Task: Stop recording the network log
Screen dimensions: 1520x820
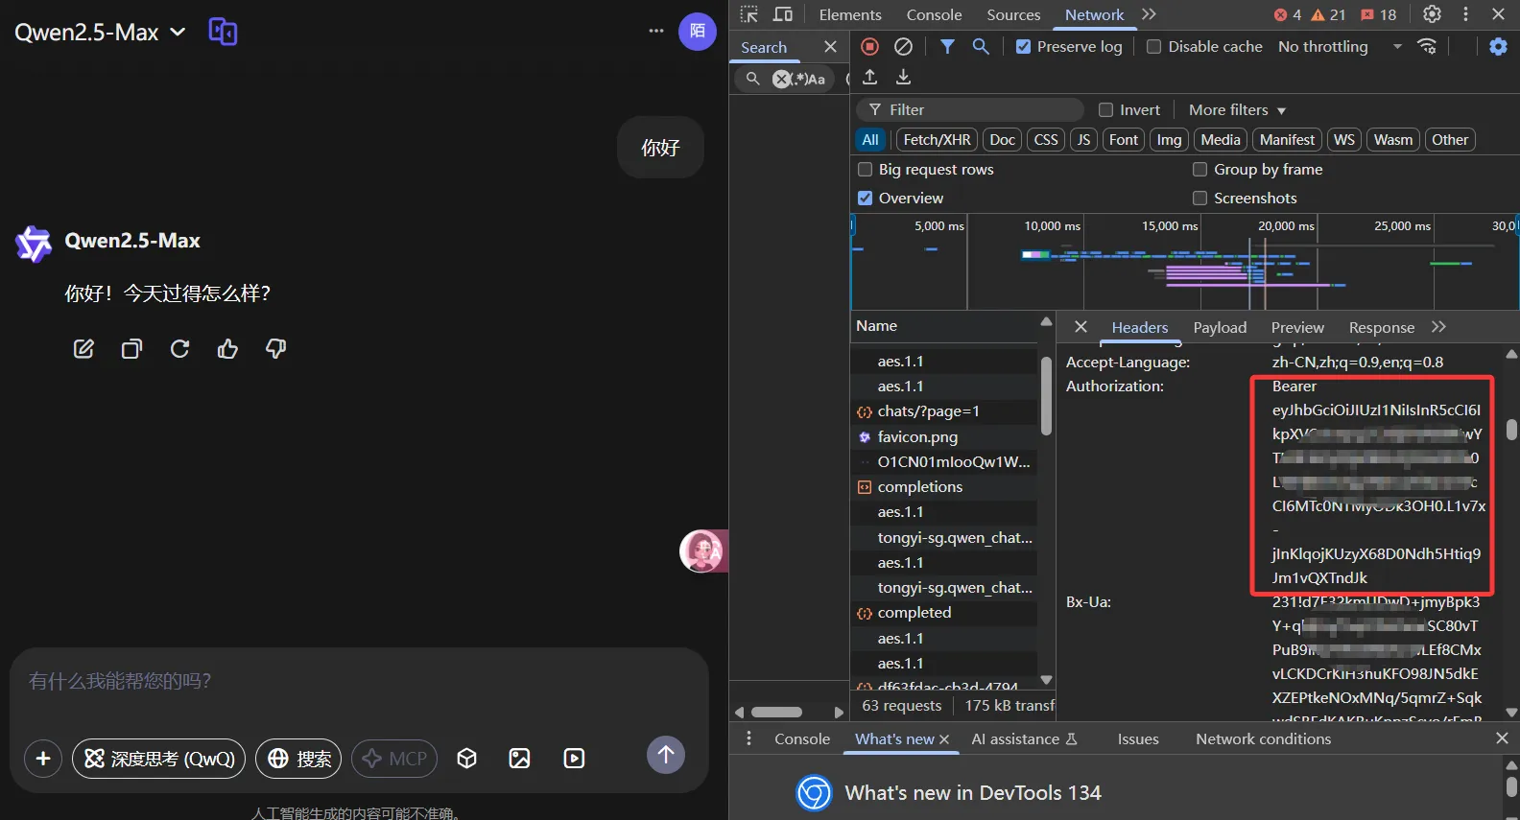Action: click(x=869, y=46)
